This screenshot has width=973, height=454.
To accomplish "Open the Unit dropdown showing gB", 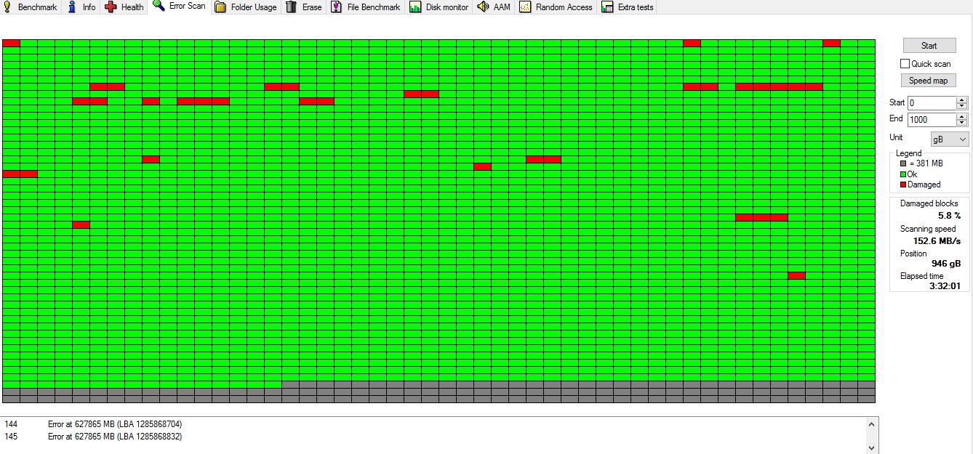I will (950, 139).
